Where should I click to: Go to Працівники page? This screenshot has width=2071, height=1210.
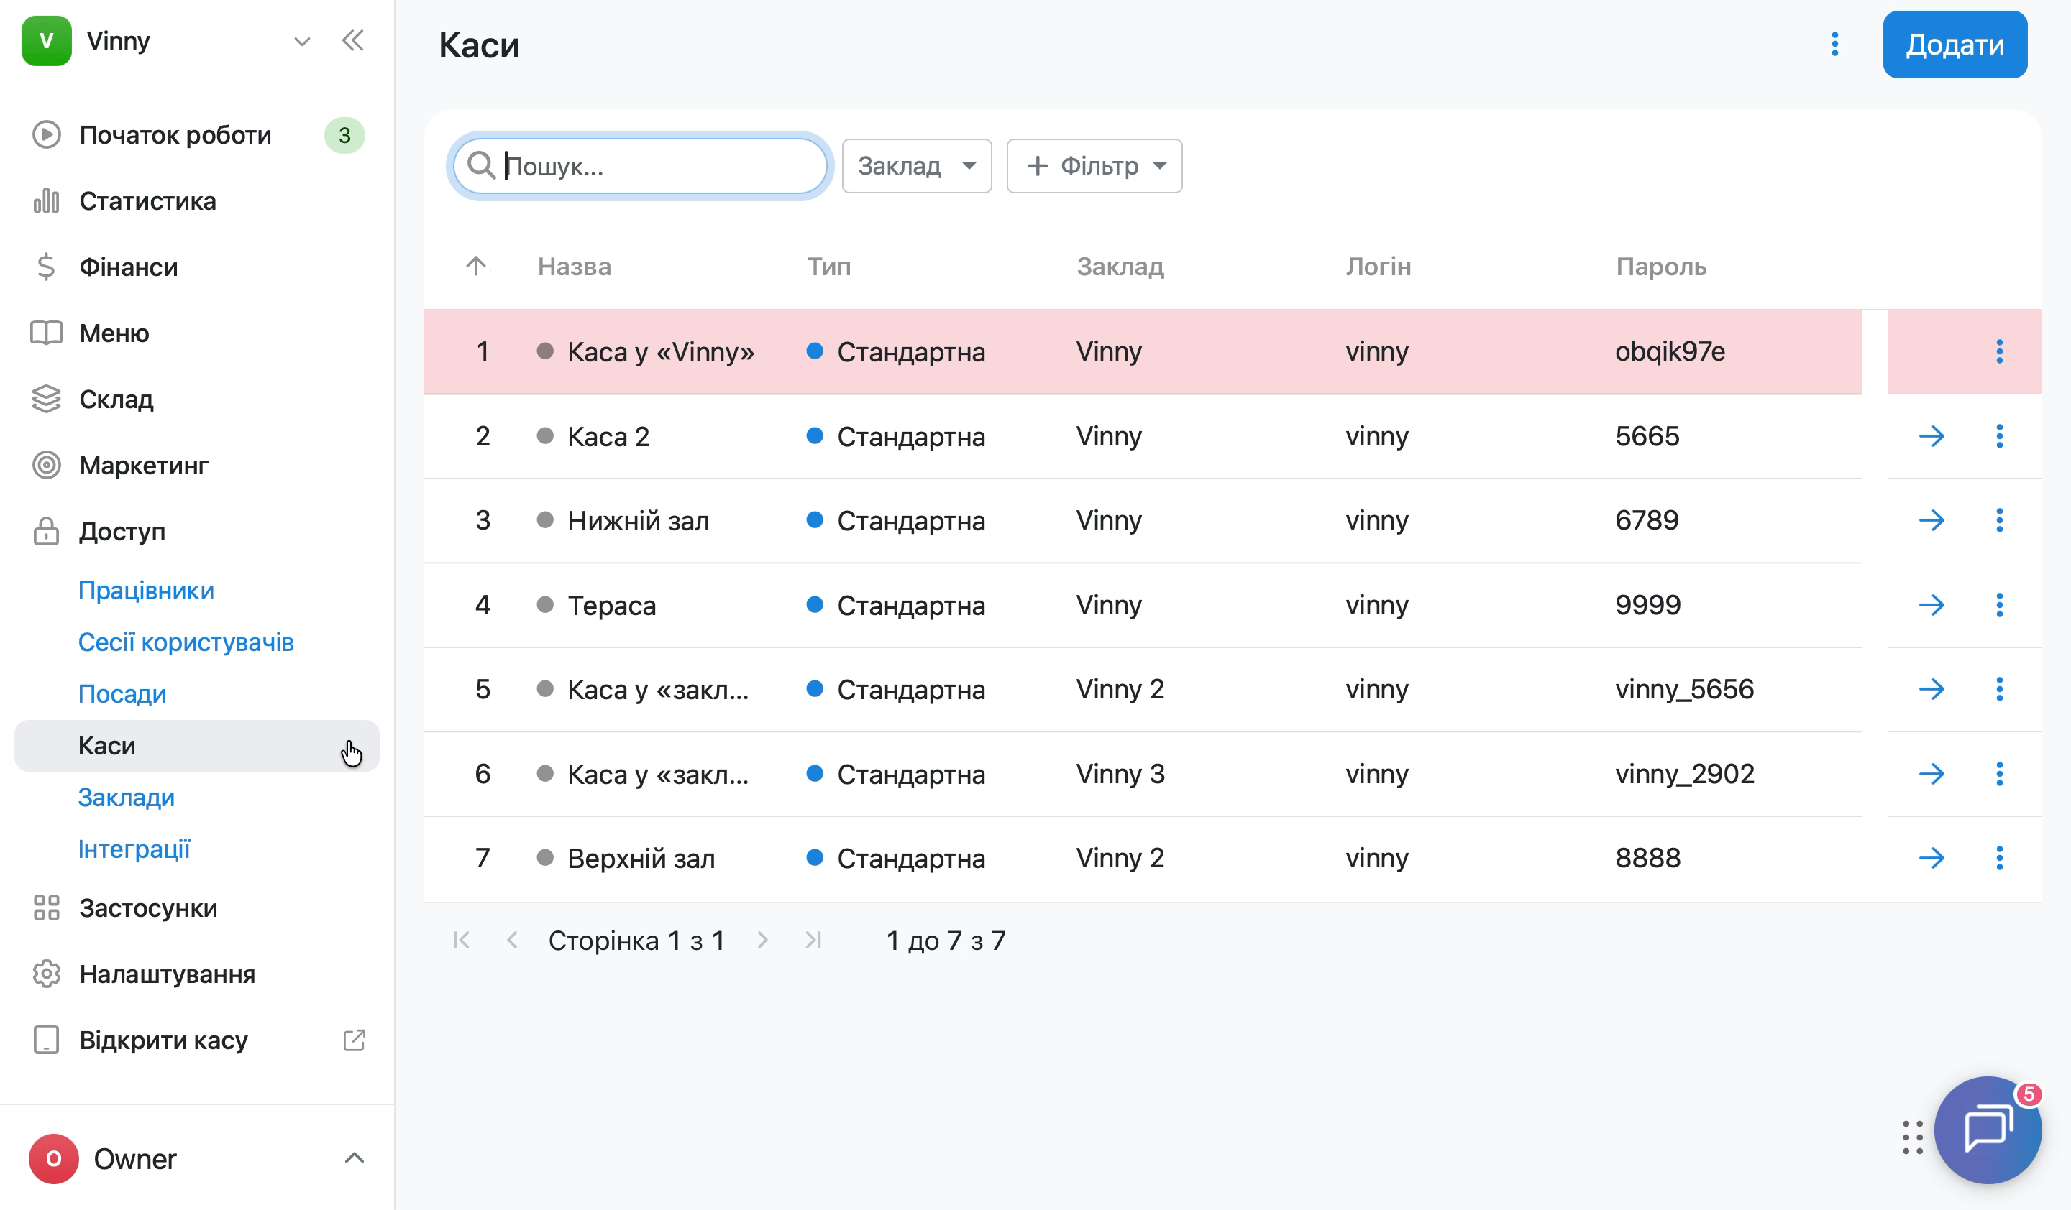tap(146, 590)
